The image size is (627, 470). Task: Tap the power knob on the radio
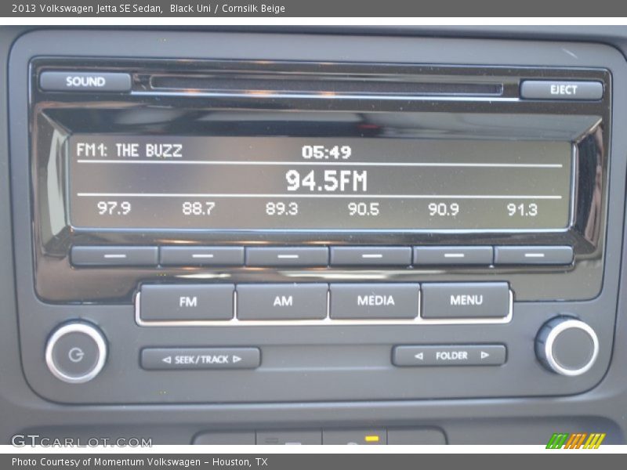tap(76, 353)
